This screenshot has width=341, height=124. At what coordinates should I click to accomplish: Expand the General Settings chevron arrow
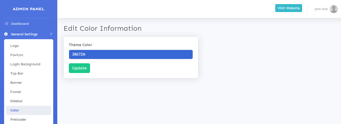51,34
